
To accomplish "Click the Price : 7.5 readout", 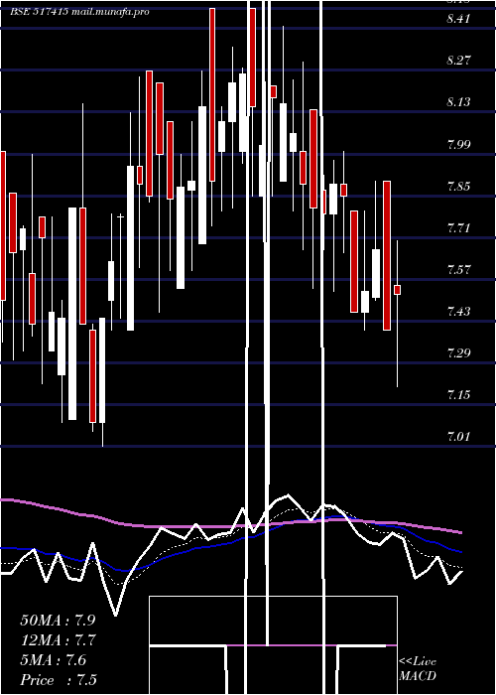I will click(59, 680).
